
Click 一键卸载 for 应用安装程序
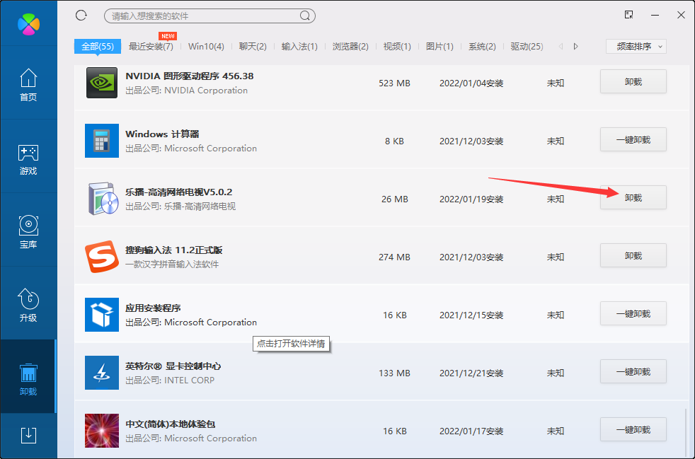click(x=633, y=314)
